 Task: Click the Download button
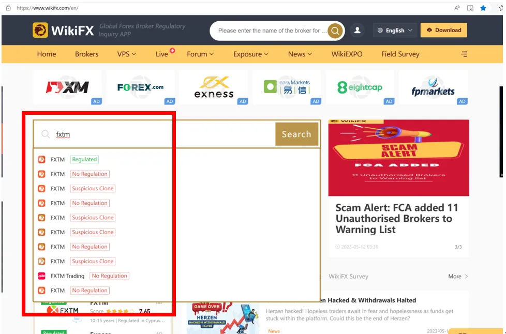[444, 30]
